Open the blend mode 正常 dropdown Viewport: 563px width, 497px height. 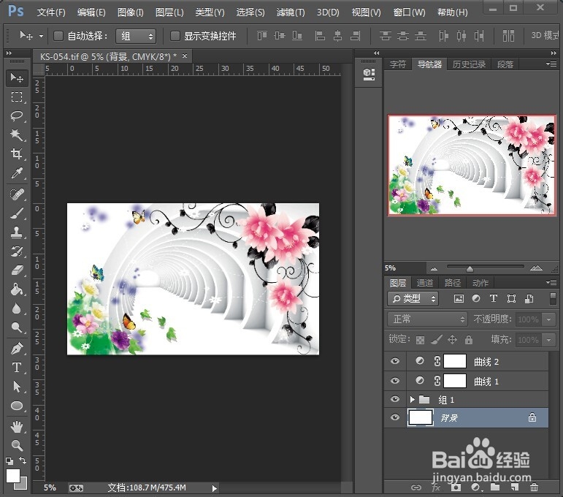pos(427,319)
